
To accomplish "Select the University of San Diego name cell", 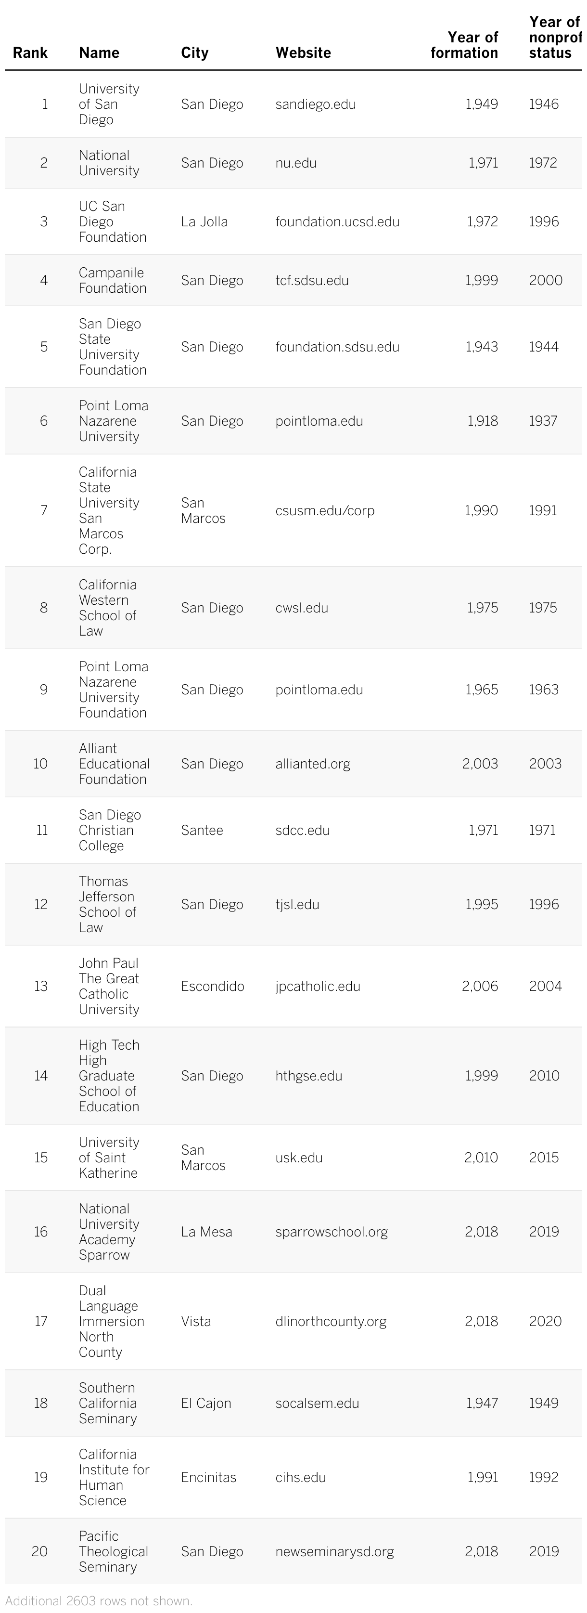I will [109, 104].
